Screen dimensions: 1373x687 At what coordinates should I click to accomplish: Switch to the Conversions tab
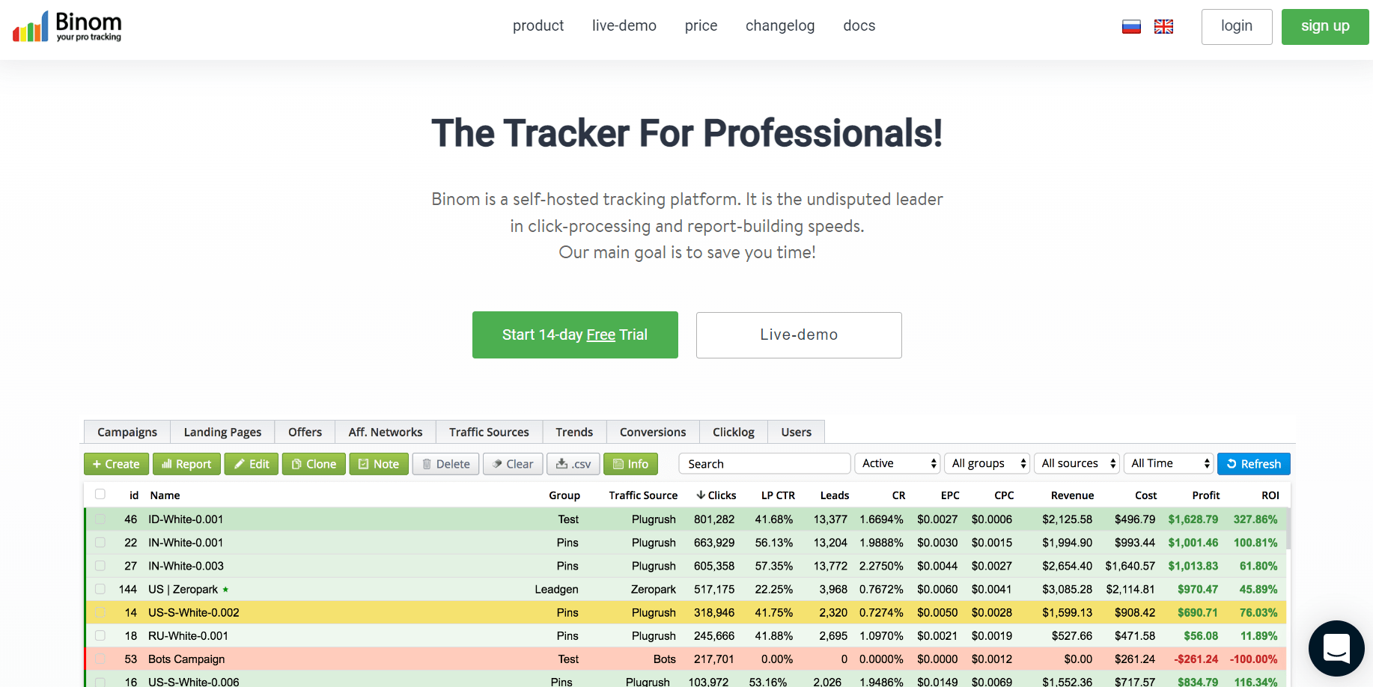coord(653,432)
